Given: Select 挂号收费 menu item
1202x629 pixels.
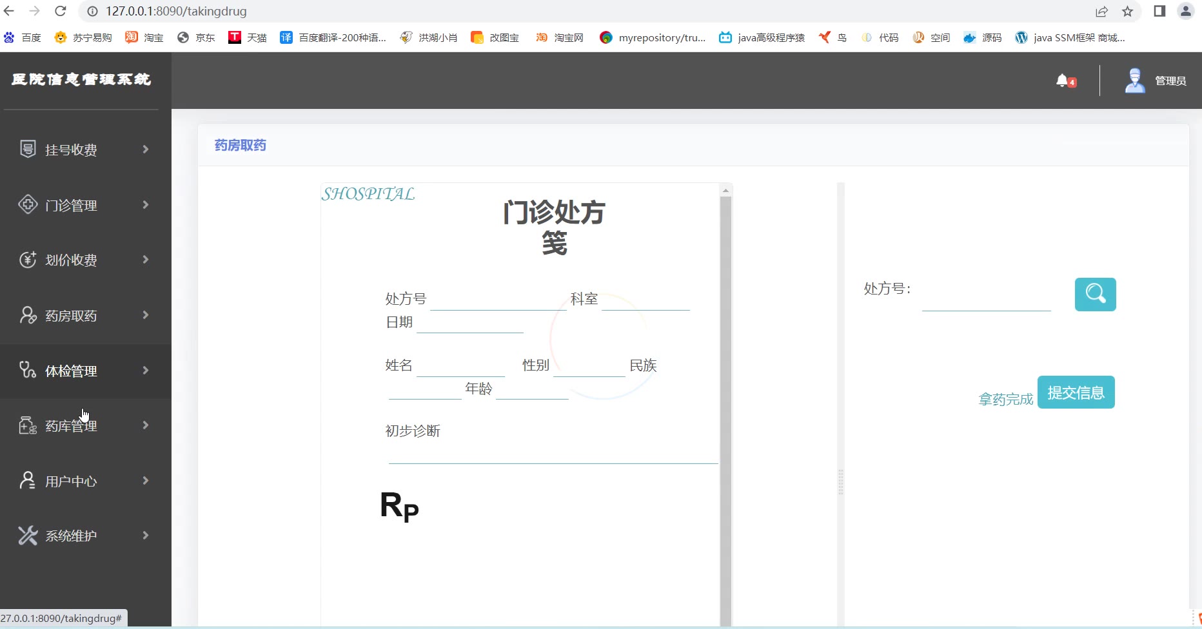Looking at the screenshot, I should tap(85, 150).
